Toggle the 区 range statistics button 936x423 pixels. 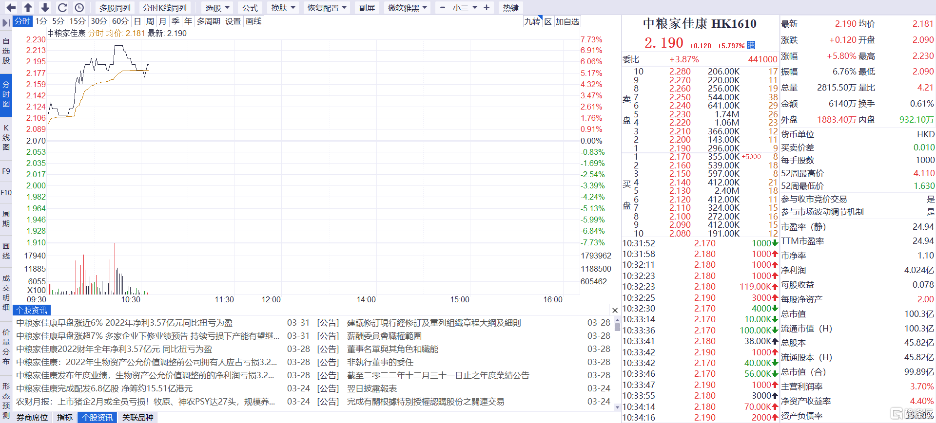(548, 21)
